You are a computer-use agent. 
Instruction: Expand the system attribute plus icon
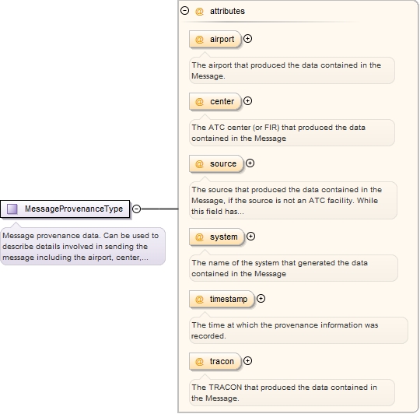[x=250, y=237]
